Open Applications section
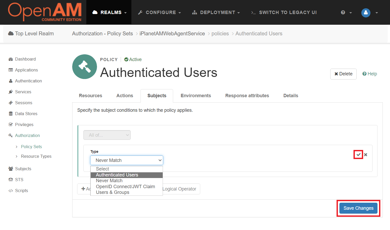390x230 pixels. (x=26, y=70)
